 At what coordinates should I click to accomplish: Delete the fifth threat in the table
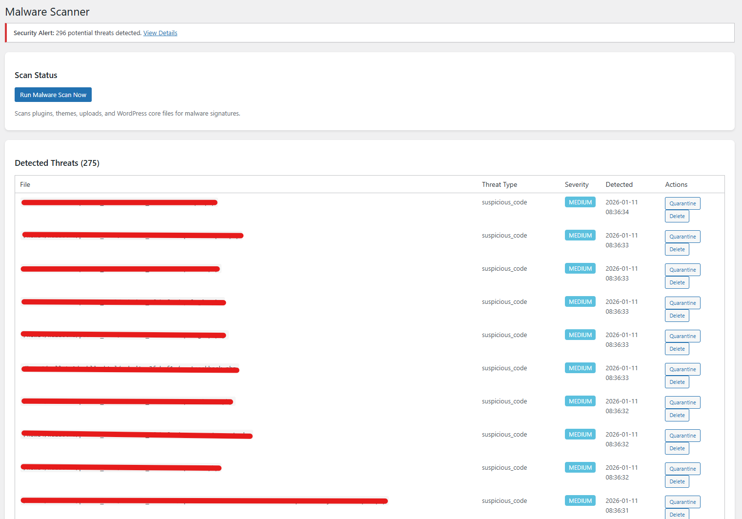[x=677, y=348]
